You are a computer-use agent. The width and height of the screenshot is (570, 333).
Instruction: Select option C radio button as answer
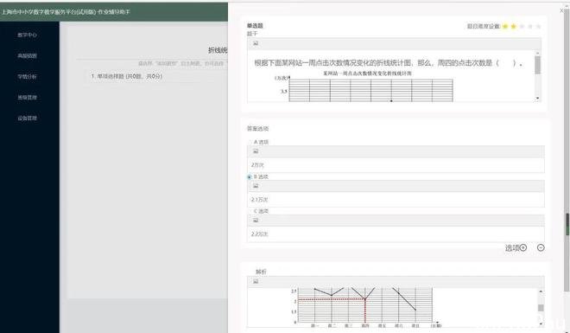pos(250,211)
